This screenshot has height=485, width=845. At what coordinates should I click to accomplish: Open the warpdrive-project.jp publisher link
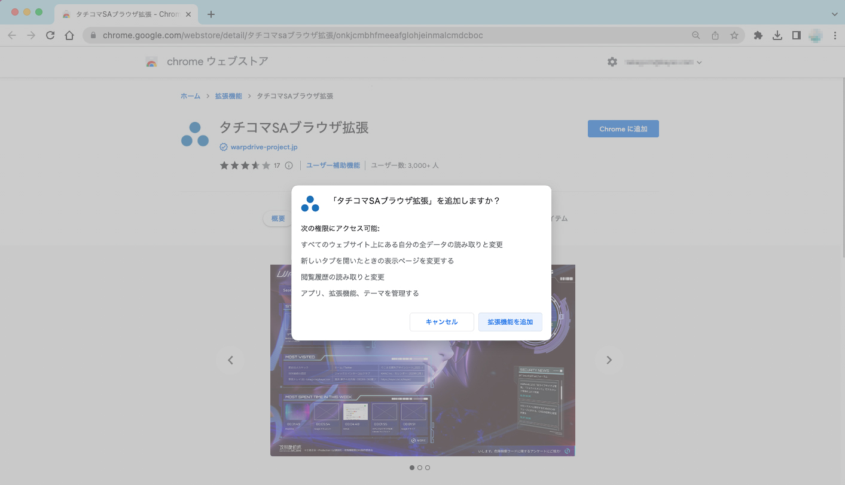(264, 147)
